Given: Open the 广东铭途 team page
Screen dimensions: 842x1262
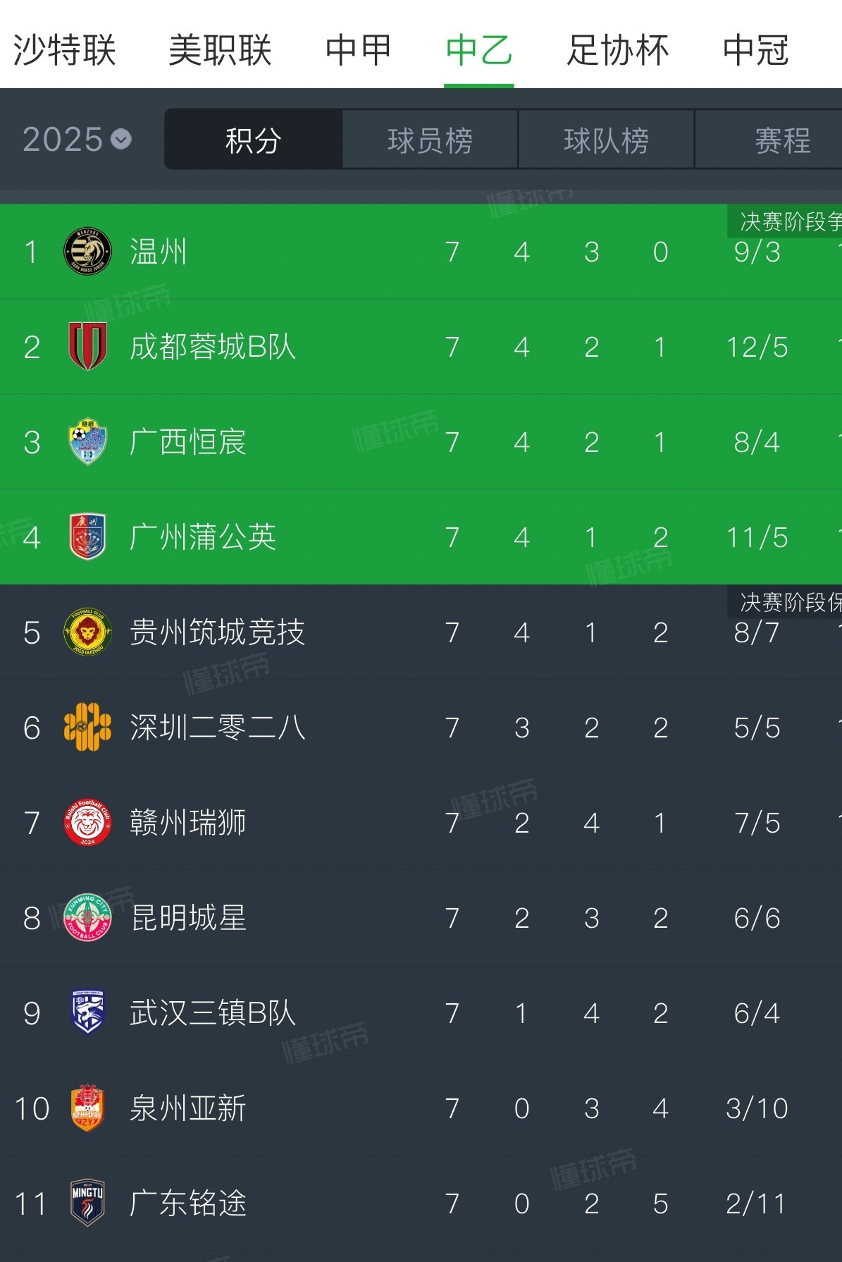Looking at the screenshot, I should (x=187, y=1203).
